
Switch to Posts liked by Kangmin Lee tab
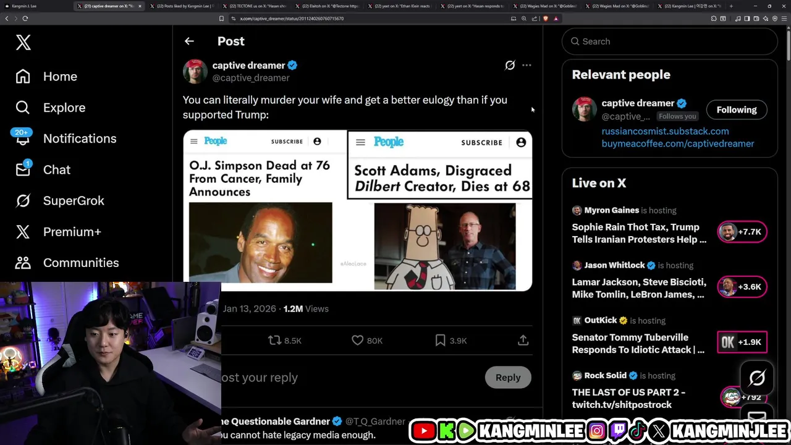[182, 6]
